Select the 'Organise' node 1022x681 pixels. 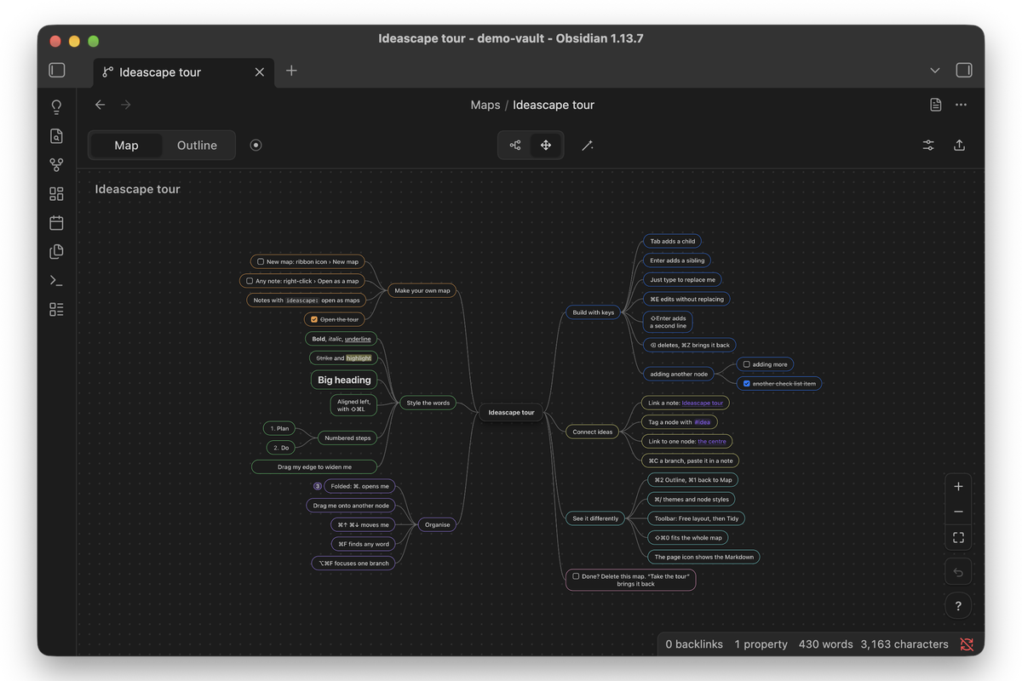pyautogui.click(x=437, y=524)
